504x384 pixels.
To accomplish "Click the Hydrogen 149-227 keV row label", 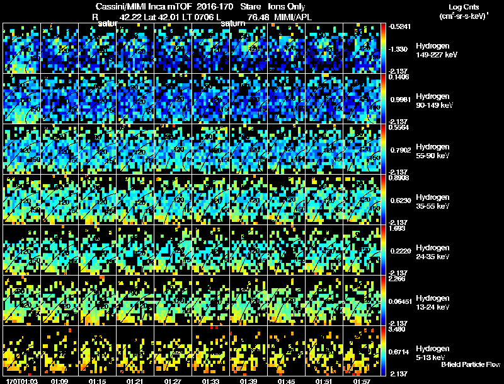I will (436, 50).
